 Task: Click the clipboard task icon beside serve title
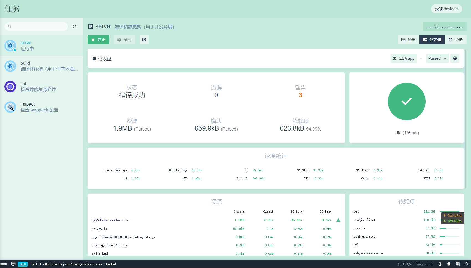[x=91, y=26]
